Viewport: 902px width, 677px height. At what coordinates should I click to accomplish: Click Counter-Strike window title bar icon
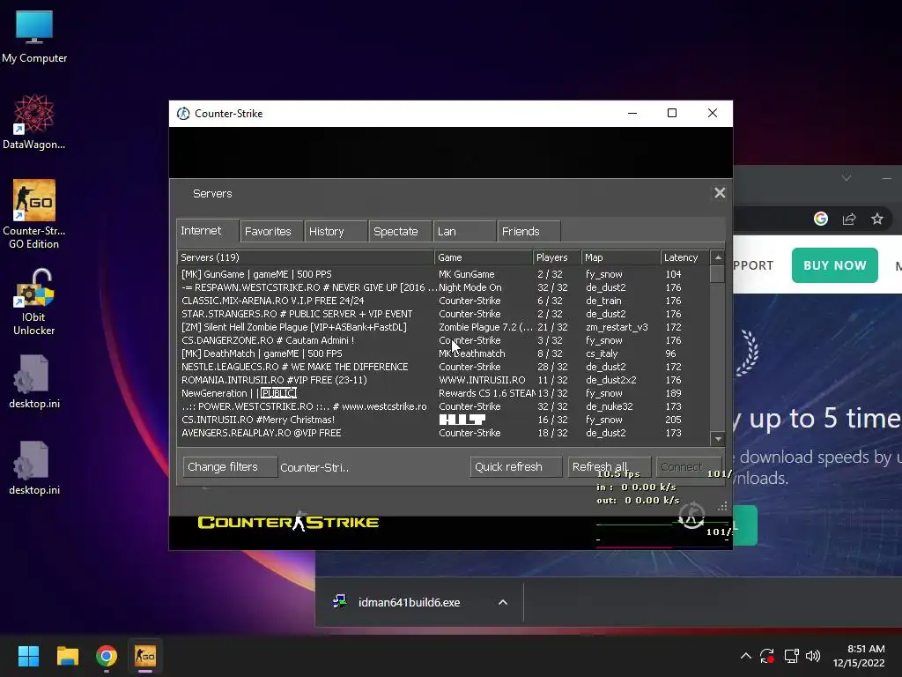pos(183,114)
